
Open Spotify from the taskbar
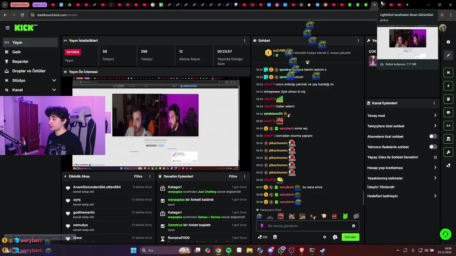tap(229, 250)
